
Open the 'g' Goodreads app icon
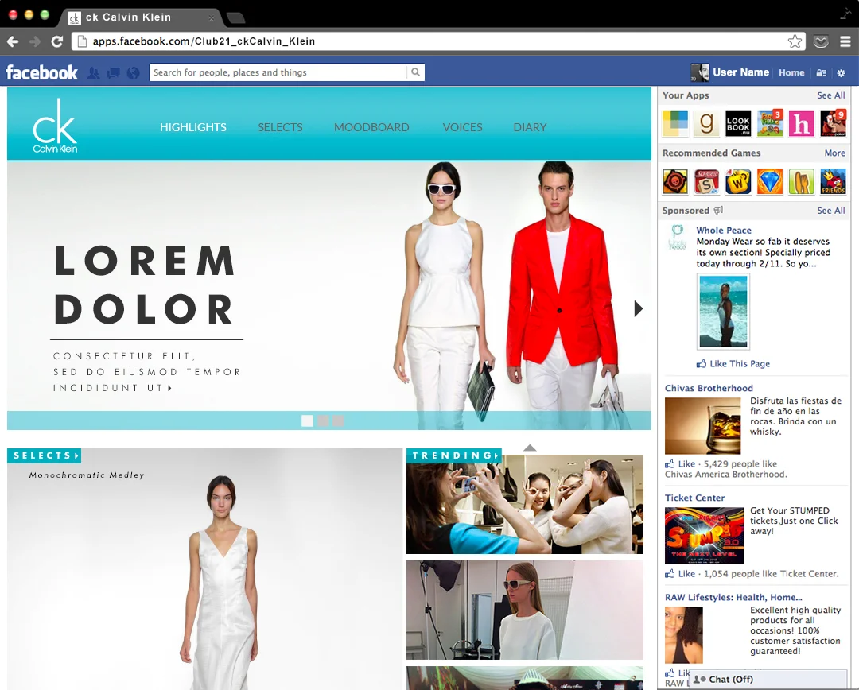point(707,123)
